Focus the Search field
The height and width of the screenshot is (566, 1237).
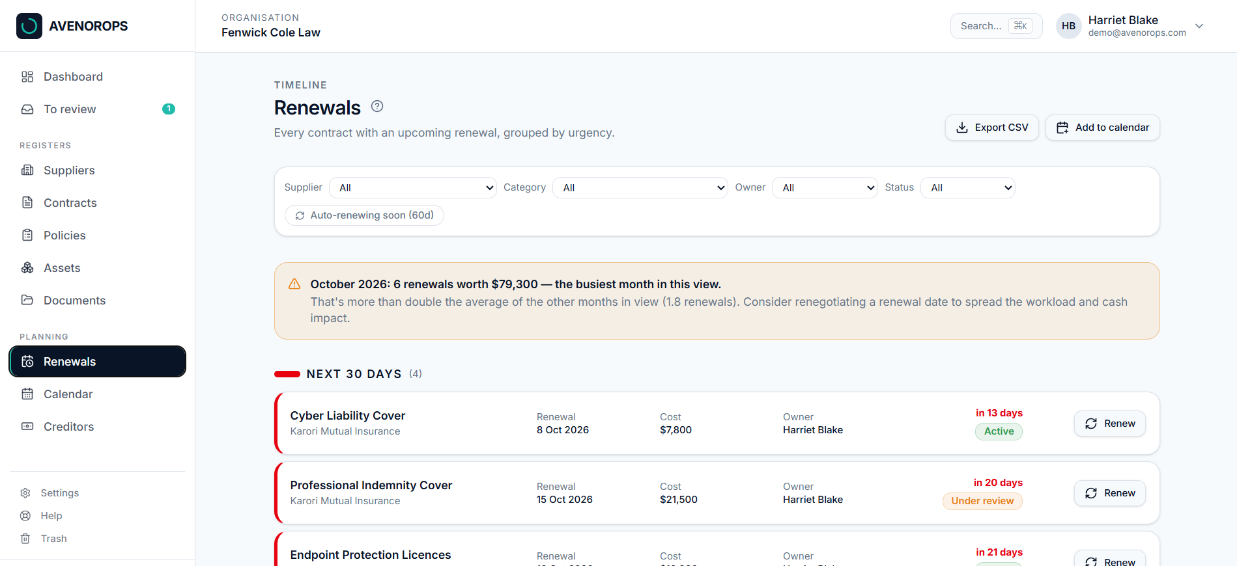[x=996, y=26]
